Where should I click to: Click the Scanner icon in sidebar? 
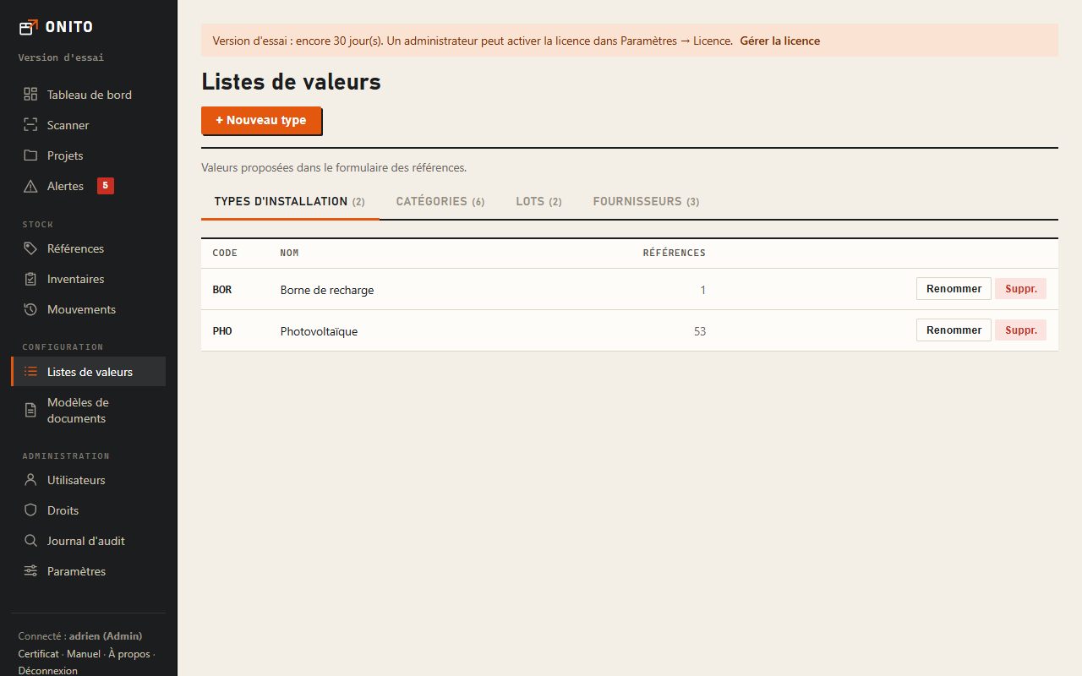tap(30, 125)
